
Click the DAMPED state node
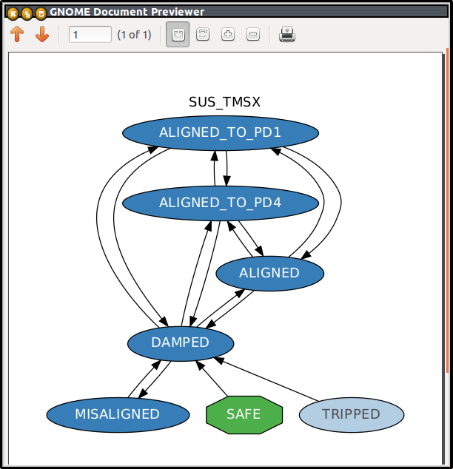pos(181,343)
